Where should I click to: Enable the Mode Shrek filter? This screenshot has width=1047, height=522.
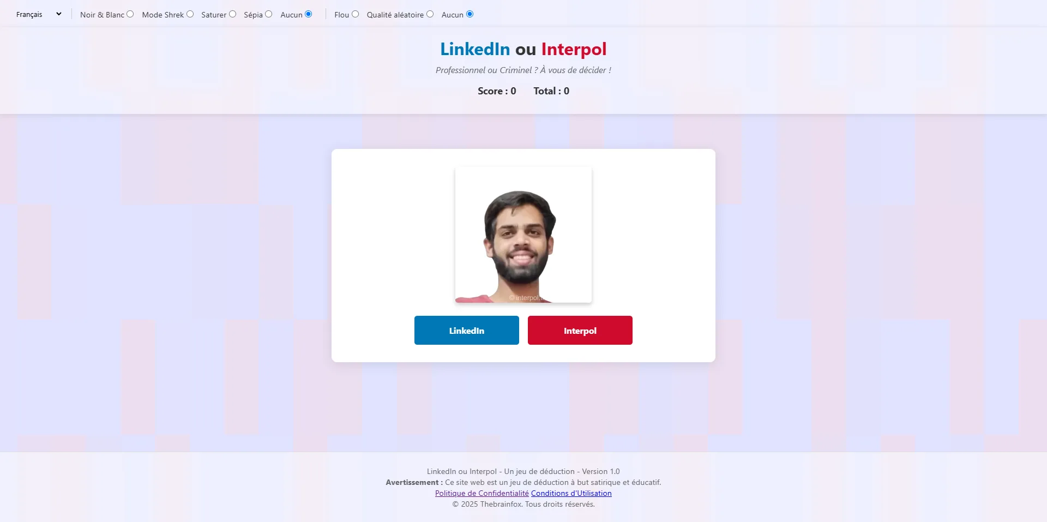click(190, 14)
